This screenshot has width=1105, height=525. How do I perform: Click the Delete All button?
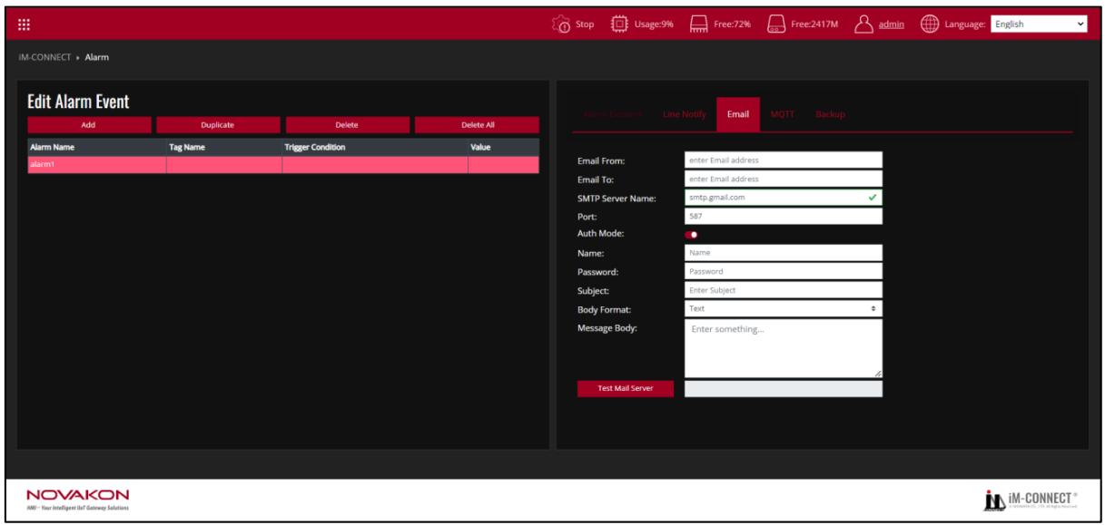(x=478, y=125)
